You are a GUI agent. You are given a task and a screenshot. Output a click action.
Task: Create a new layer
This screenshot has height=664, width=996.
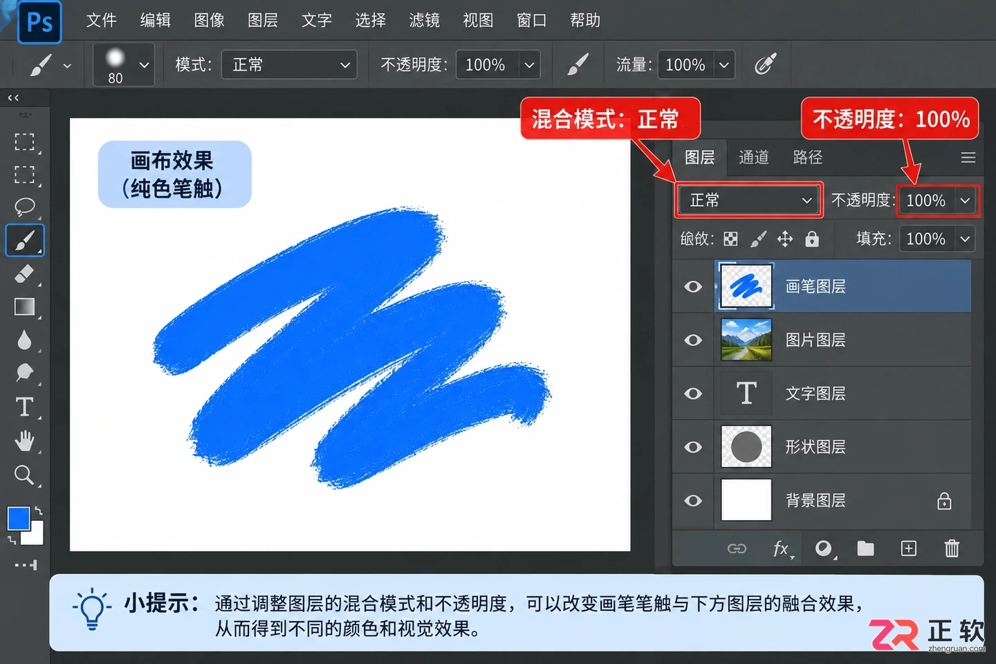909,548
